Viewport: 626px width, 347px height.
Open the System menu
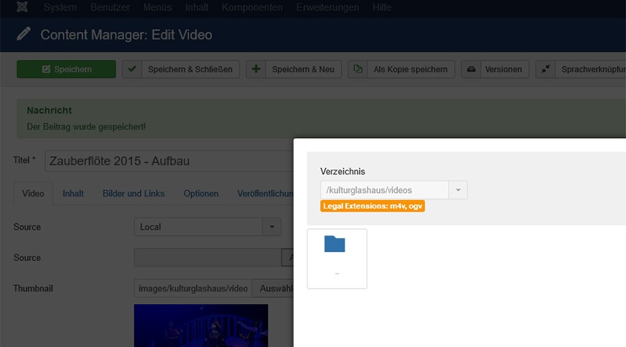[61, 8]
